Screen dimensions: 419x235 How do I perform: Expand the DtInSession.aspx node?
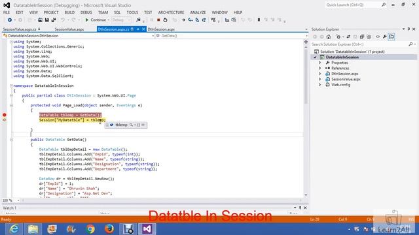[320, 74]
